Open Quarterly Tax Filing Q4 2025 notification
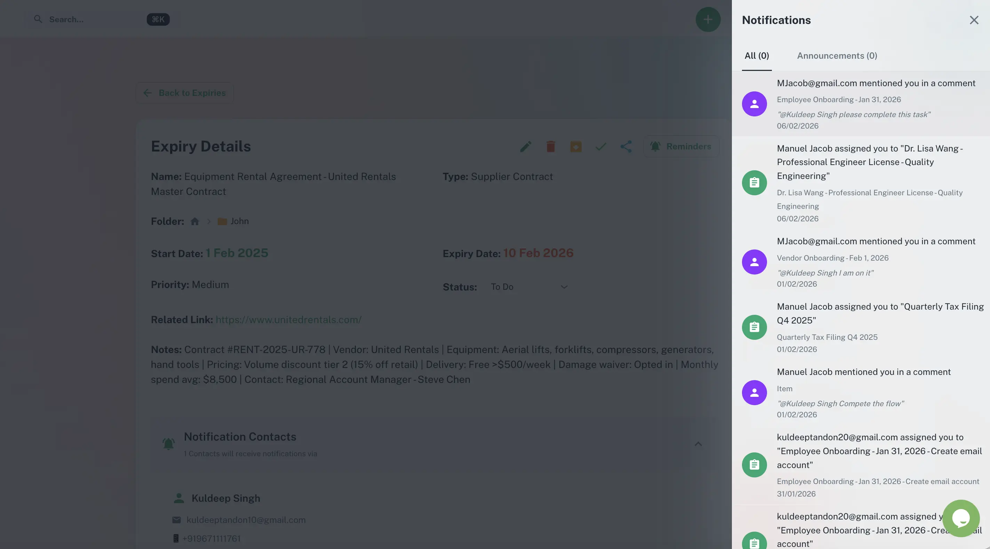 coord(861,327)
